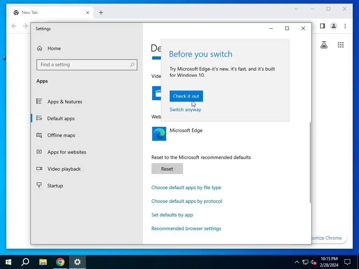Open File Explorer from taskbar
The width and height of the screenshot is (359, 269).
tap(43, 262)
